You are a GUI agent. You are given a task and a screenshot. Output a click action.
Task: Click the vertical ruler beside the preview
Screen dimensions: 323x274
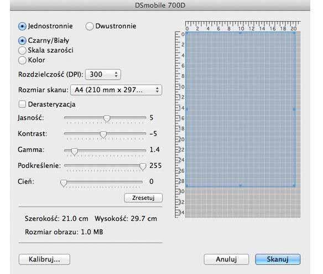click(180, 125)
